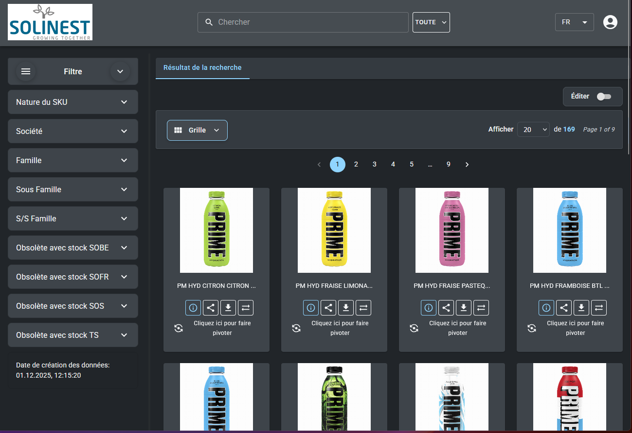Screen dimensions: 632x433
Task: Open the TOUTE search category dropdown
Action: 431,22
